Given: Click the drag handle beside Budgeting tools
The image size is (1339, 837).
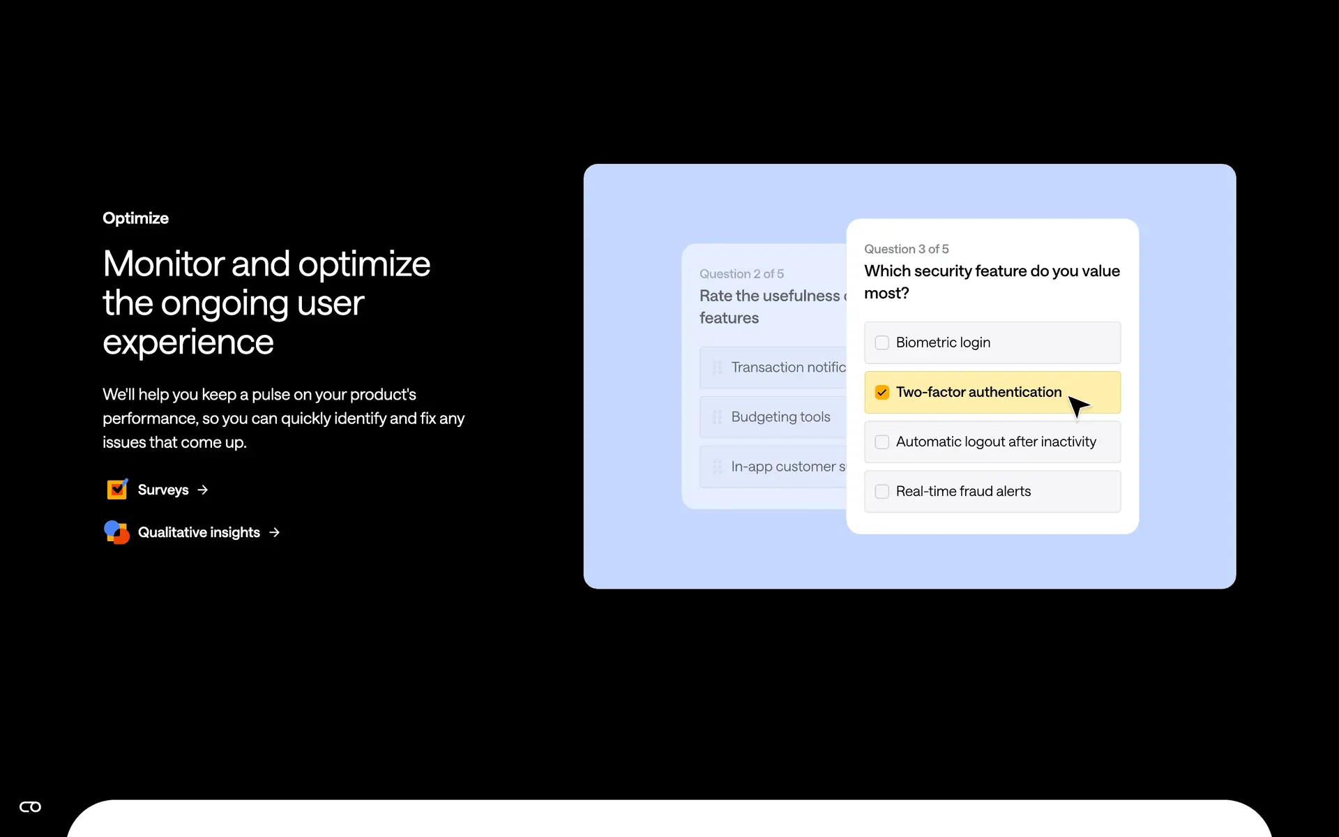Looking at the screenshot, I should [x=717, y=417].
